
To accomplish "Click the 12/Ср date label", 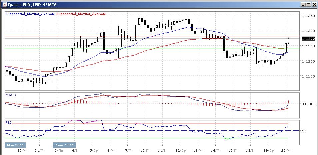I will click(x=180, y=151).
